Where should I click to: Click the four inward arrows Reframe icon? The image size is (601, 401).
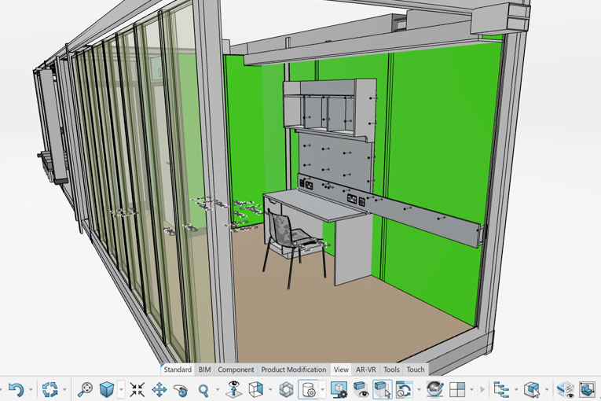click(x=137, y=389)
